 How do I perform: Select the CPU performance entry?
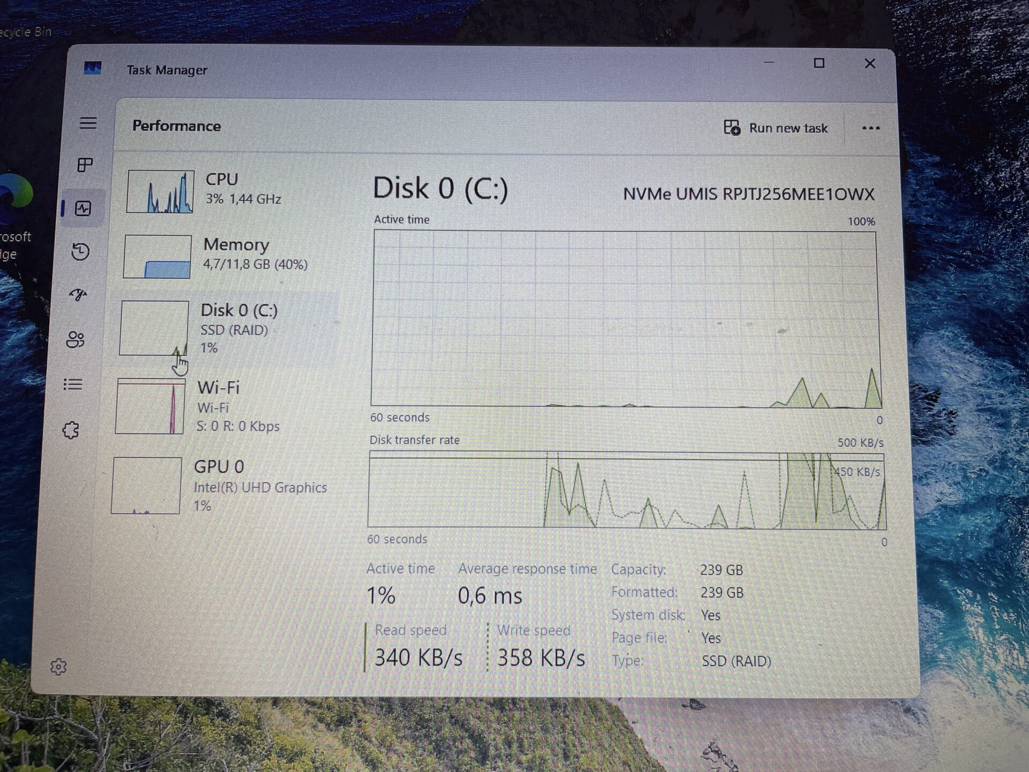click(x=230, y=189)
